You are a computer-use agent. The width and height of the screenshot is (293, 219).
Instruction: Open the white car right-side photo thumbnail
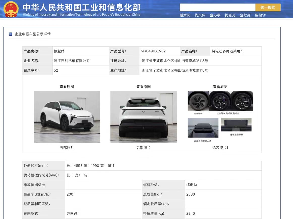pos(67,117)
